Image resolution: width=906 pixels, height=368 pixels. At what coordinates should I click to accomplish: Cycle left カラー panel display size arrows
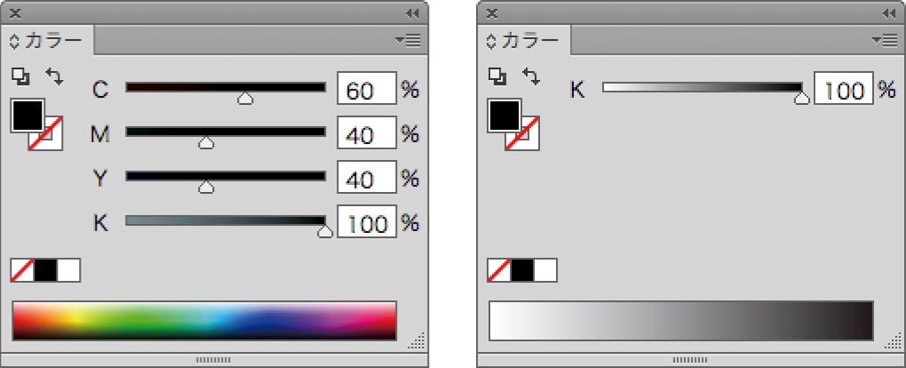14,41
